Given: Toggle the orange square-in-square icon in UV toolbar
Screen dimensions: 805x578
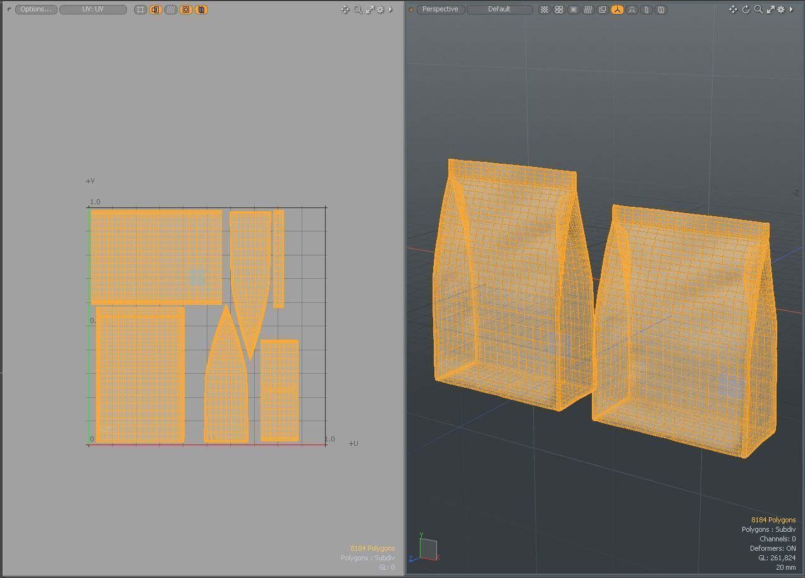Looking at the screenshot, I should click(x=186, y=9).
